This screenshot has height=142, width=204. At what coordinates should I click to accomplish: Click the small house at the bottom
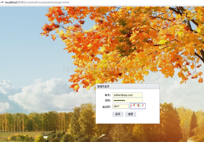click(47, 134)
